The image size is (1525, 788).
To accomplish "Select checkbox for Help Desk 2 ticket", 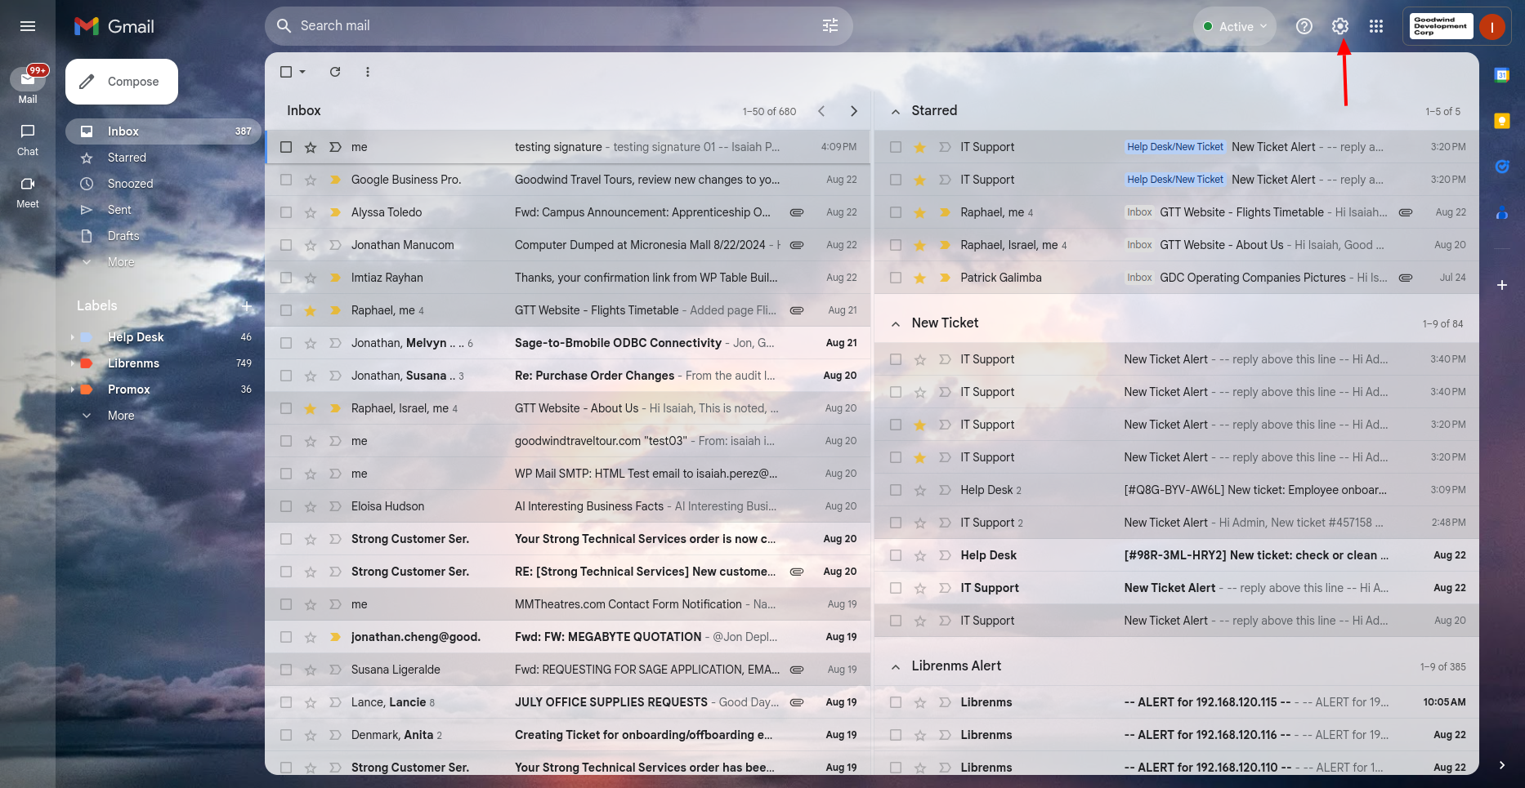I will tap(896, 490).
